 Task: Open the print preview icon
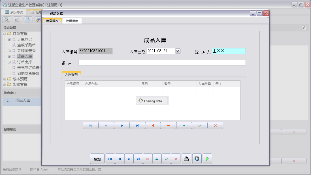(x=197, y=159)
